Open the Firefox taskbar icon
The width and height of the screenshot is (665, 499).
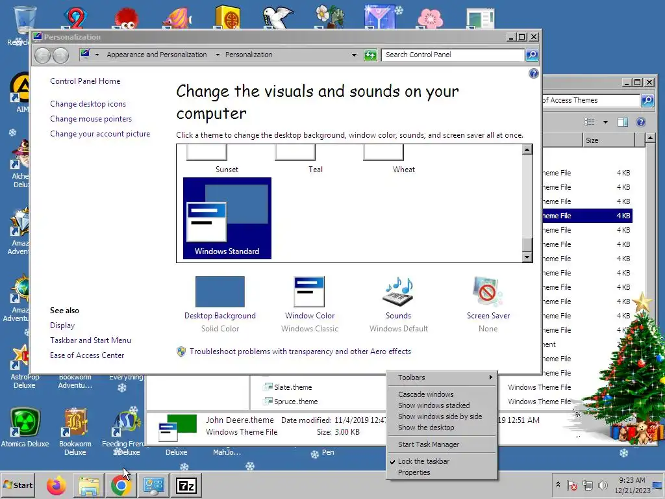click(x=56, y=485)
